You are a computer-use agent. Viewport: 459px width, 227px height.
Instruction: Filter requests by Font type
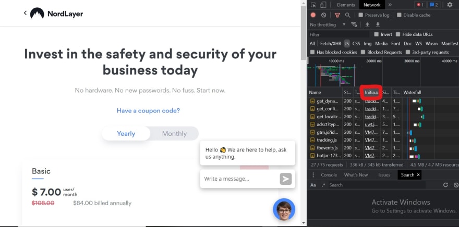(x=395, y=44)
